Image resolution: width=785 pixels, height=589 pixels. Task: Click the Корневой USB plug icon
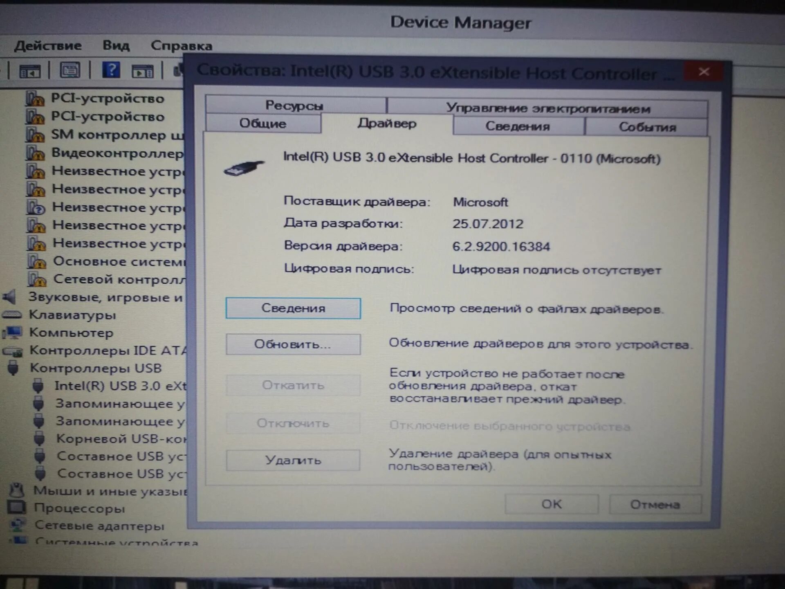click(39, 439)
